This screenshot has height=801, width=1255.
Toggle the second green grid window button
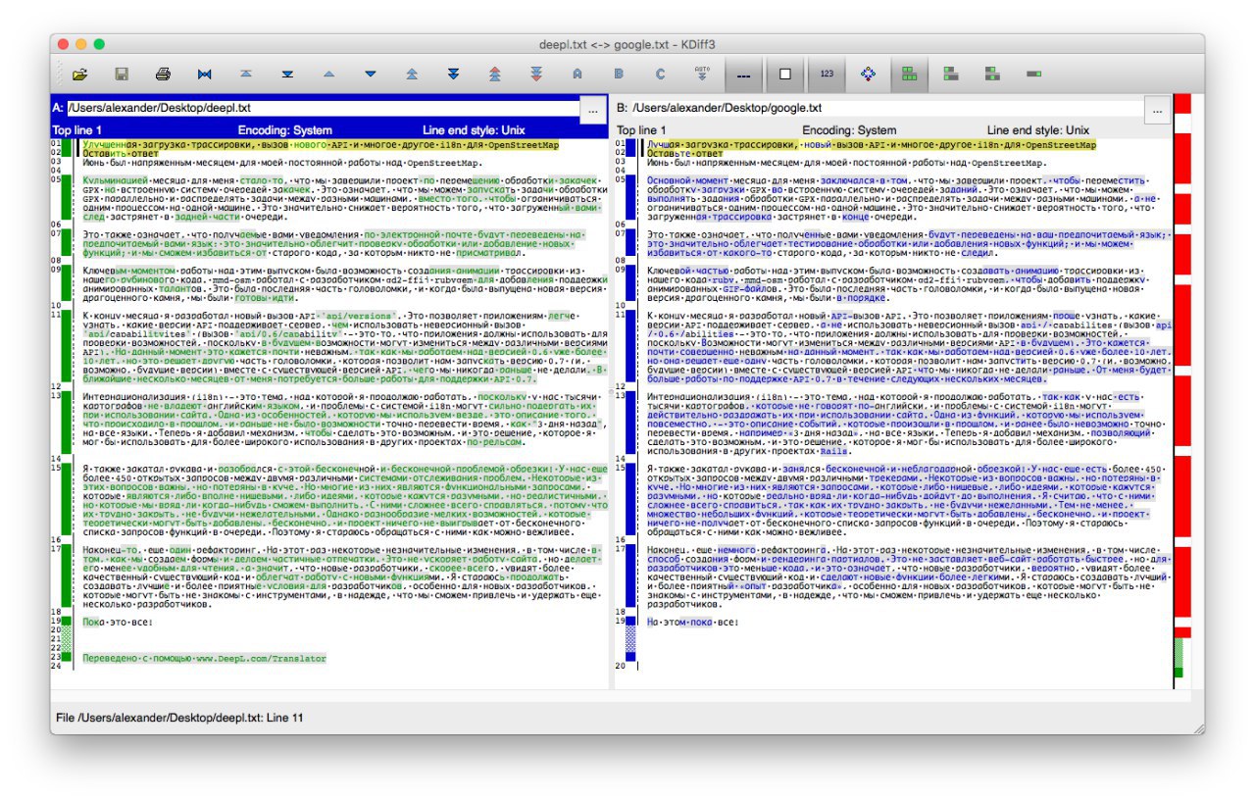pos(950,74)
